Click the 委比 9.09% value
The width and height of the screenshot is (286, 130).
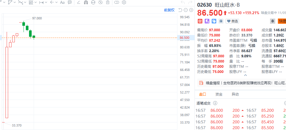point(246,56)
